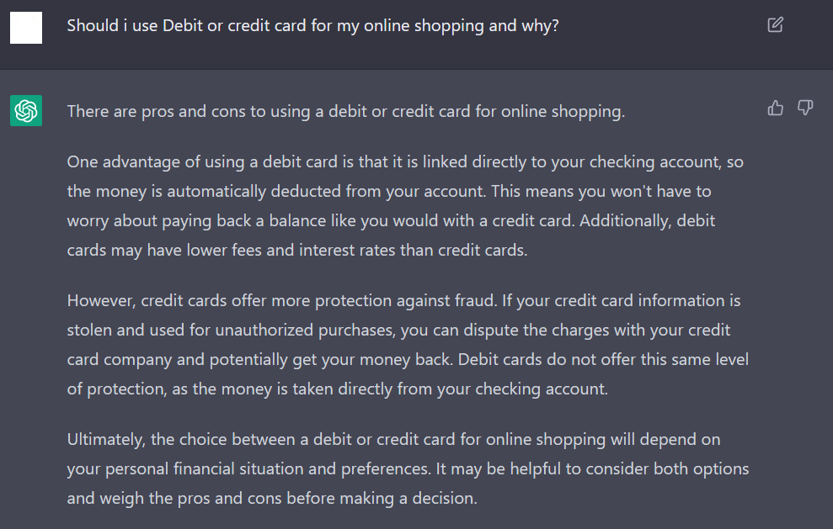Click the user question about Debit or credit card

click(x=313, y=25)
